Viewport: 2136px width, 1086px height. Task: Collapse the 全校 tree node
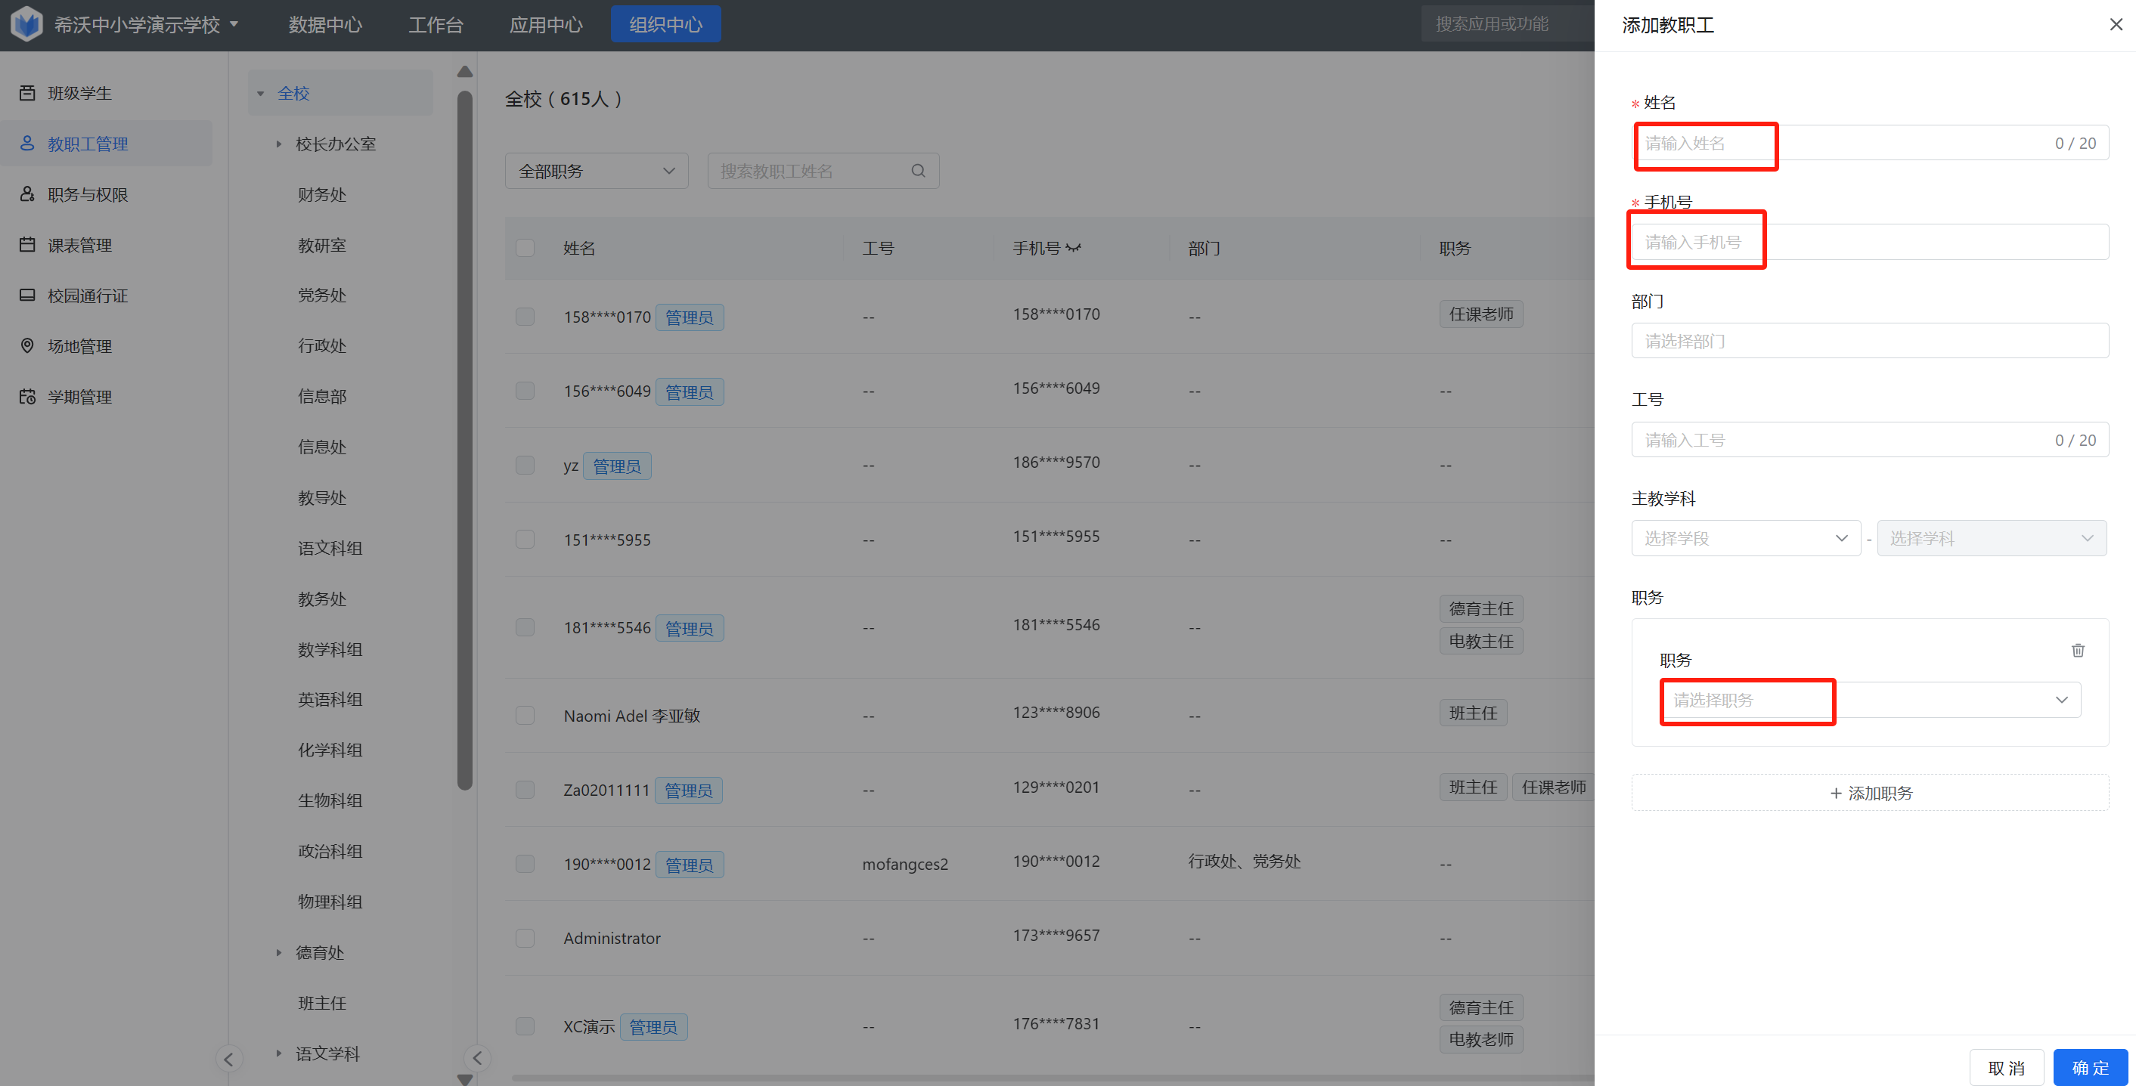coord(260,94)
